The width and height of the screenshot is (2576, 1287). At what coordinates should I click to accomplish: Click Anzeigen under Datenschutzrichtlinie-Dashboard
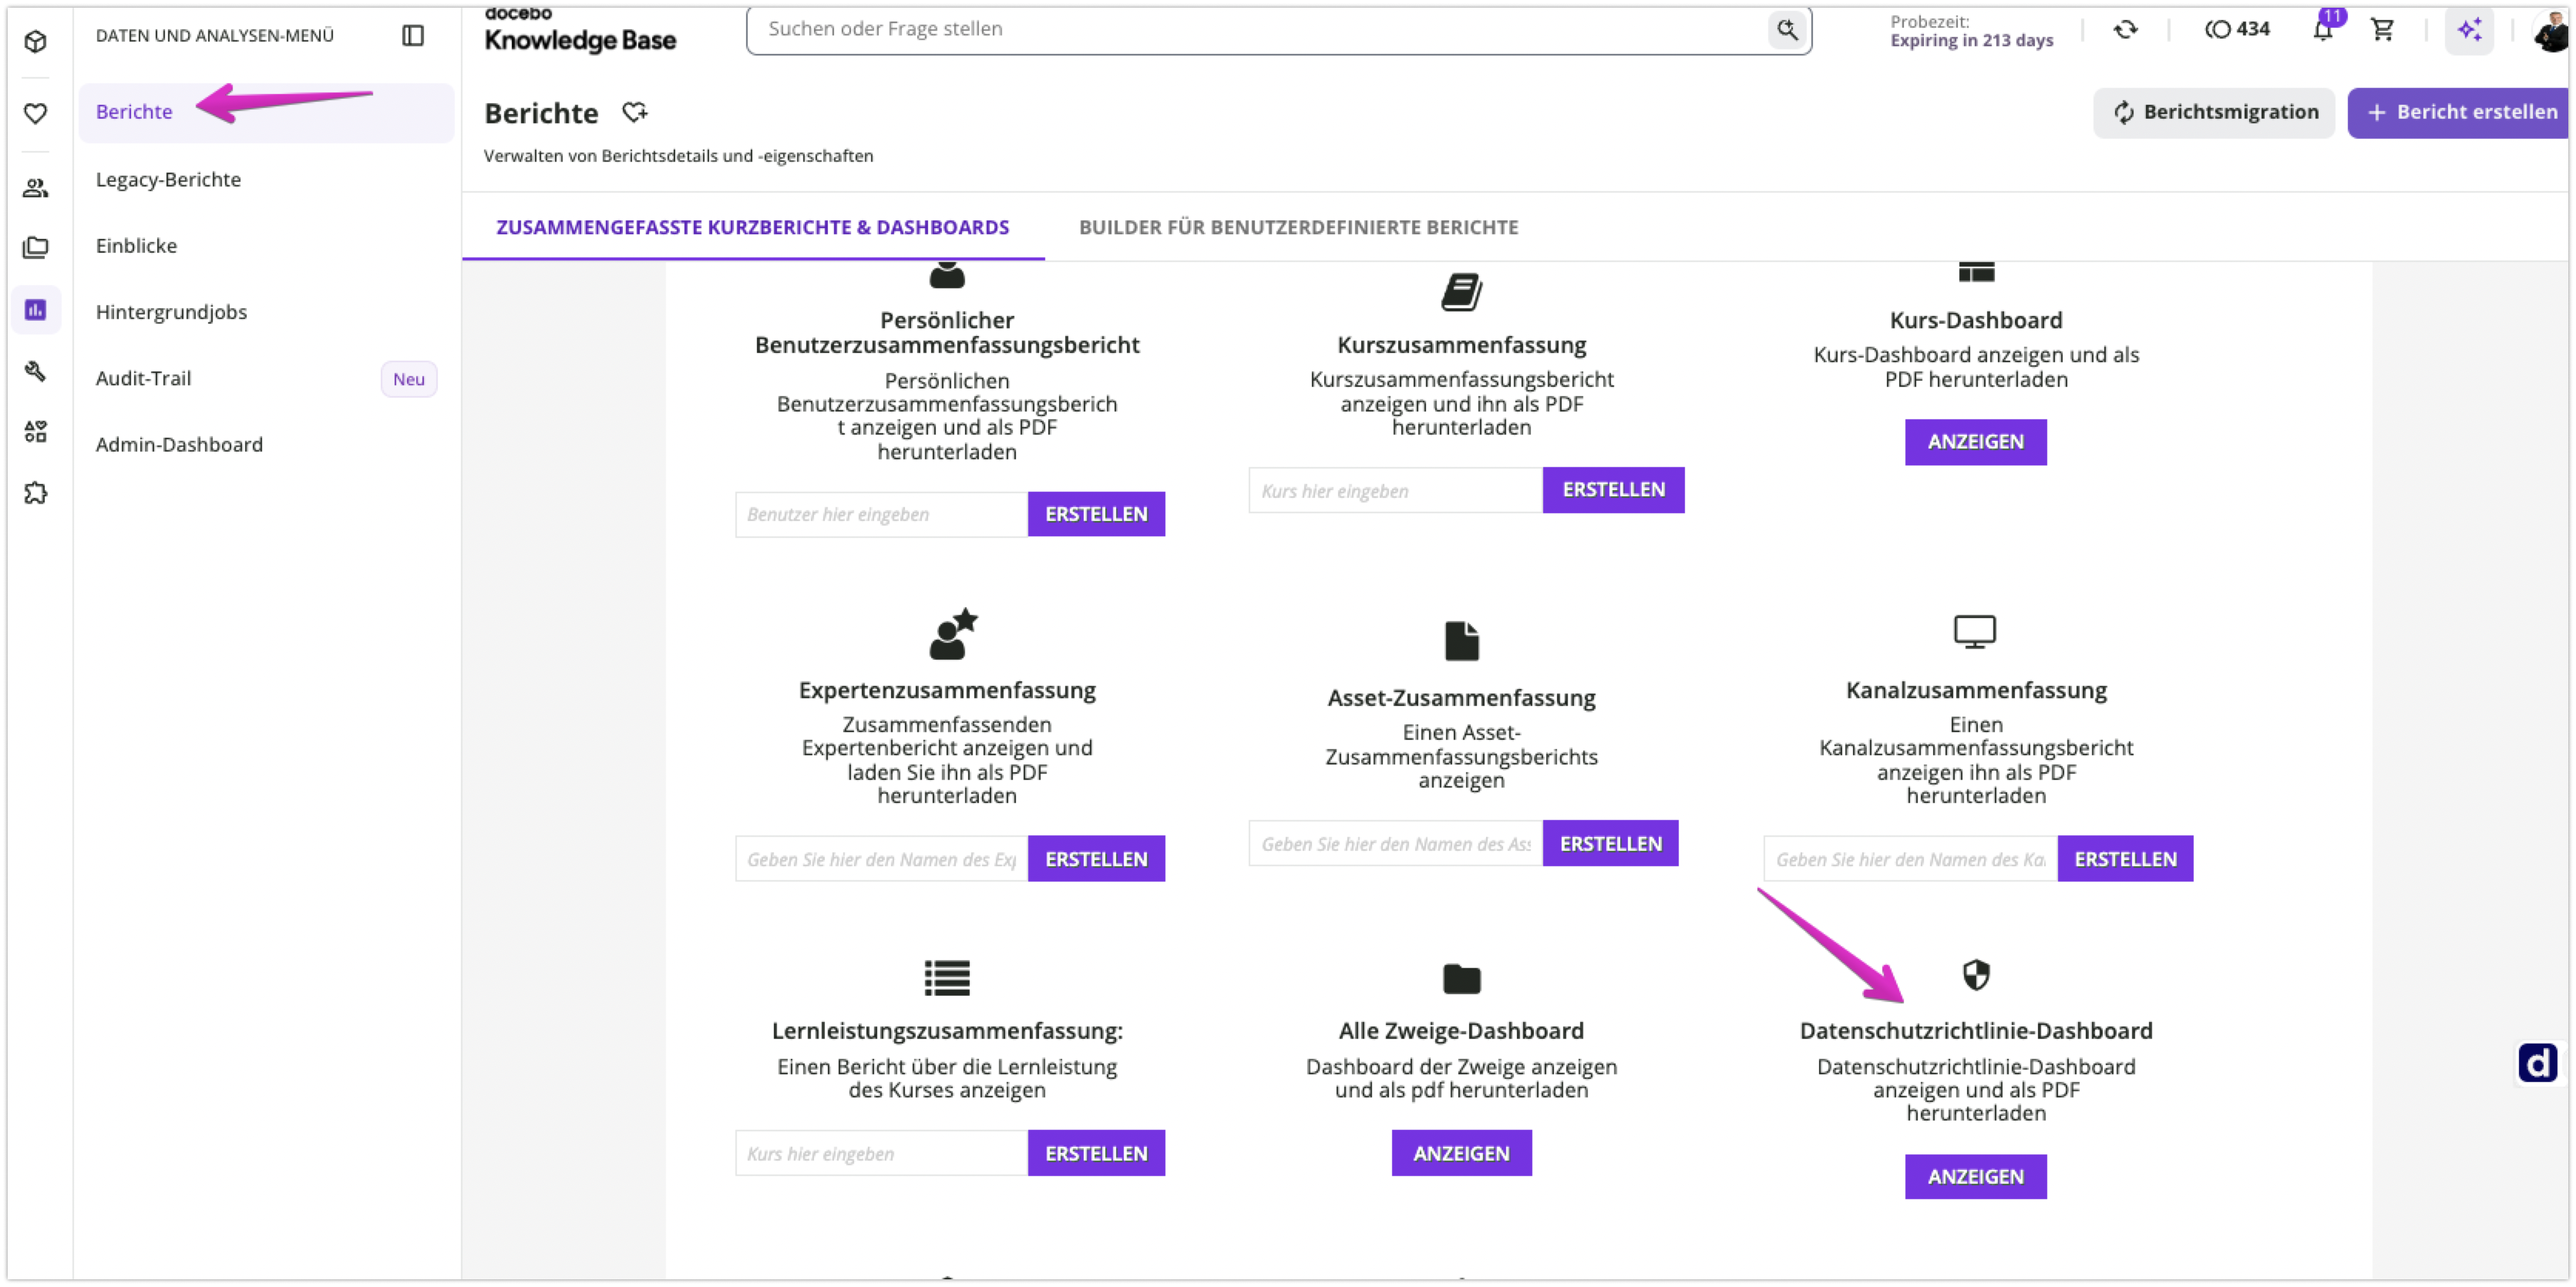[x=1975, y=1177]
